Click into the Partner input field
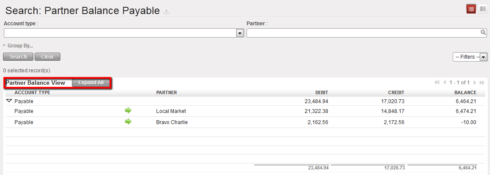 pyautogui.click(x=363, y=33)
